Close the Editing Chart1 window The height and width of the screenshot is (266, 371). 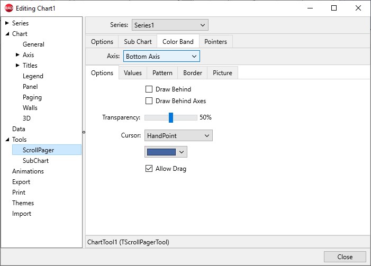click(x=358, y=8)
